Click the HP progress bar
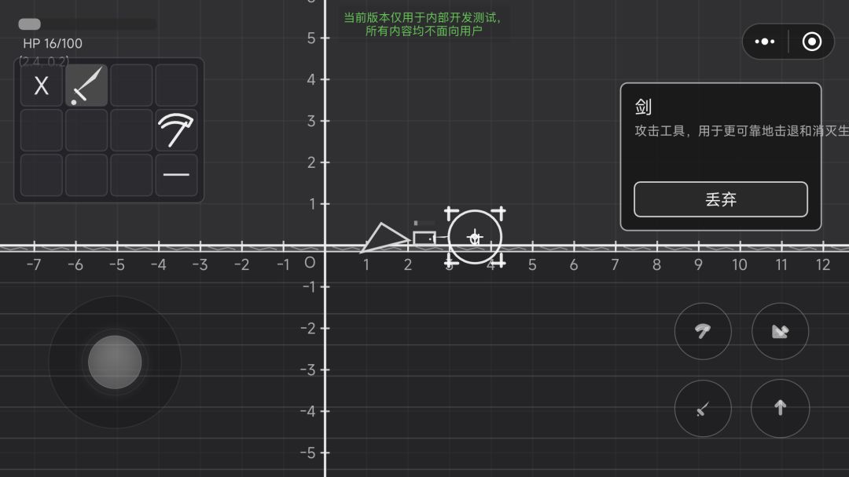 pos(87,24)
